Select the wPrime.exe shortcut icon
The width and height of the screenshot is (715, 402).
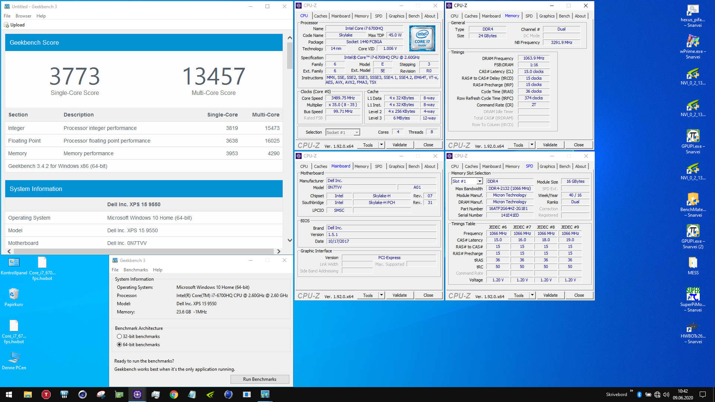(x=693, y=42)
